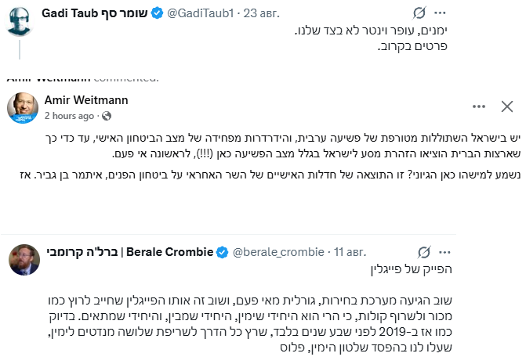Open Gadi Taub's profile avatar

20,21
